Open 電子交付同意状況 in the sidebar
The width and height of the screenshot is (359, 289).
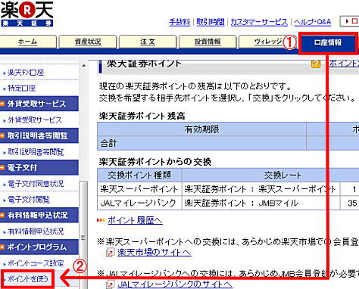click(x=36, y=184)
